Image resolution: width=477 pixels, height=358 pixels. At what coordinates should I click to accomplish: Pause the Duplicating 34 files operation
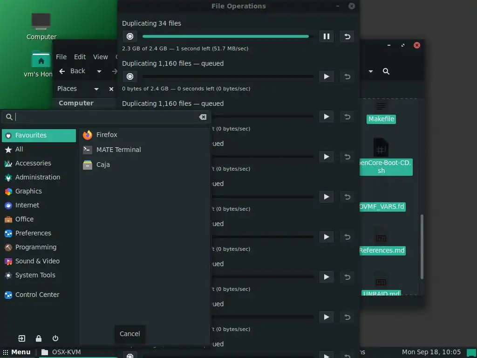327,36
